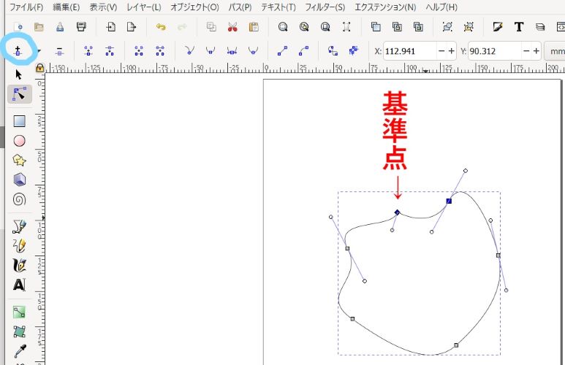Make selected nodes smooth
Viewport: 565px width, 365px height.
tap(211, 51)
